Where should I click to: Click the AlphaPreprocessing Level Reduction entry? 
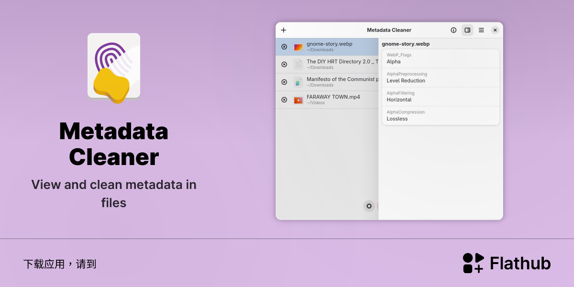(x=441, y=77)
